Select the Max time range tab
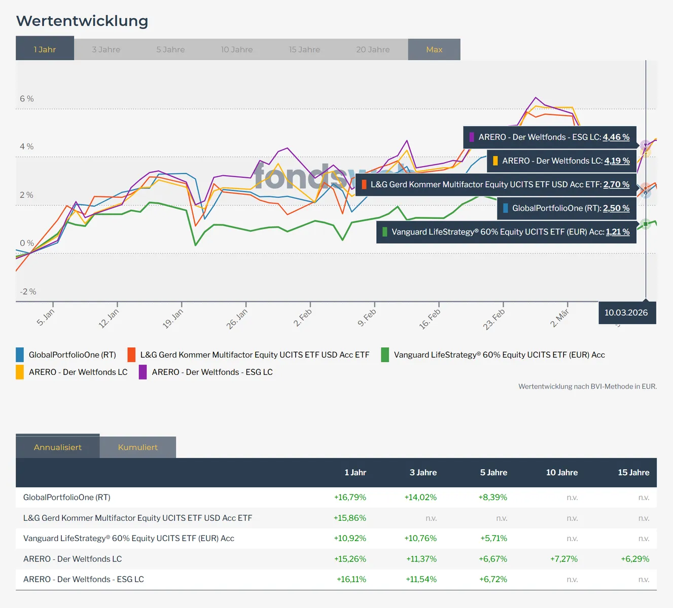 coord(434,50)
